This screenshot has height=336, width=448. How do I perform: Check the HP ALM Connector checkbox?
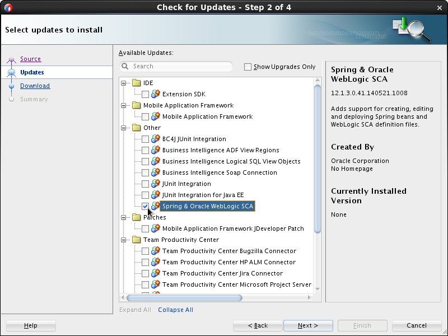click(145, 262)
